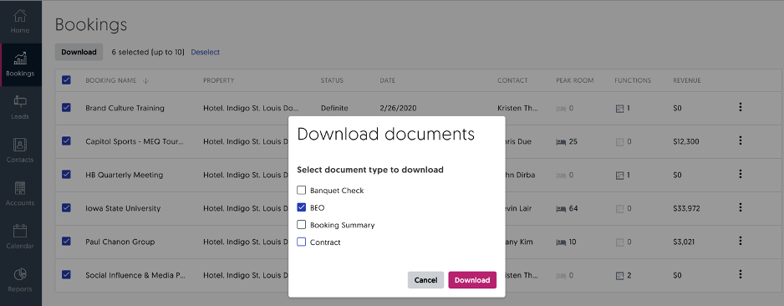Click the gray Download button above the table

pyautogui.click(x=79, y=52)
